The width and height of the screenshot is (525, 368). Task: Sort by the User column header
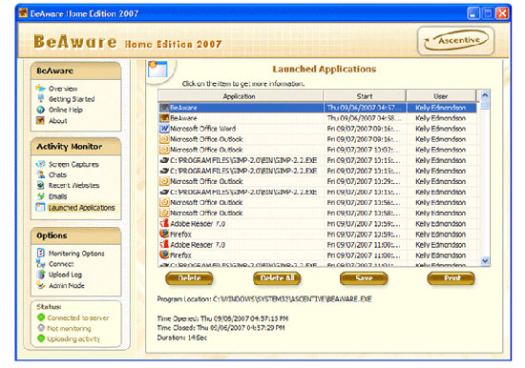(441, 96)
